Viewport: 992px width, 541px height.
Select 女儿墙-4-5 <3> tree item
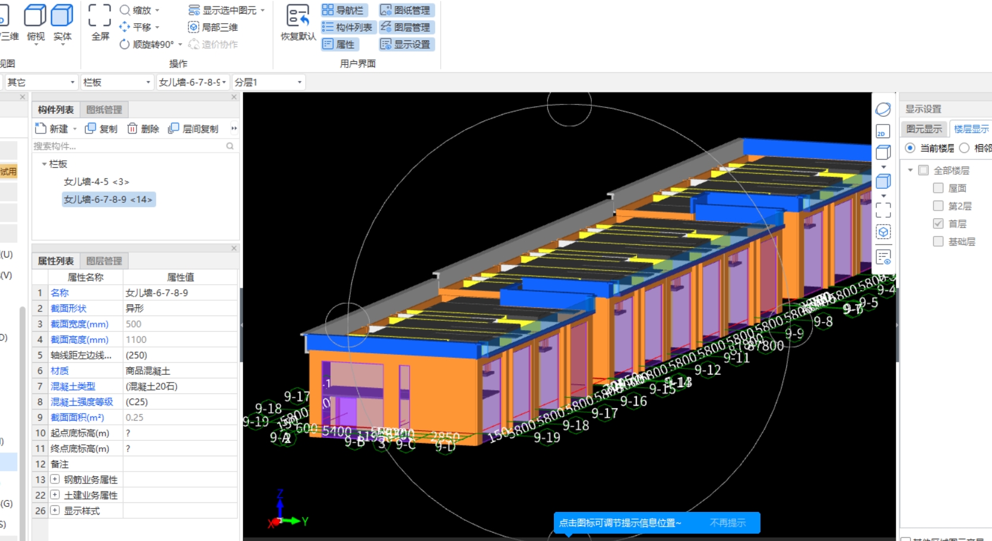point(96,182)
